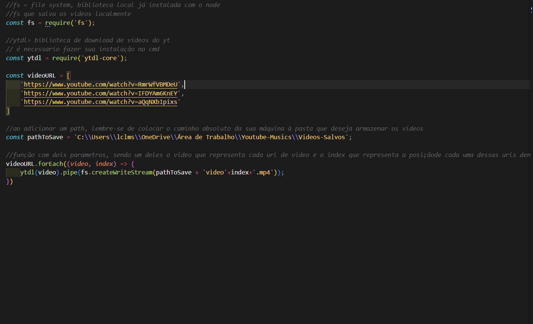
Task: Click the const ytdl variable name
Action: [x=34, y=58]
